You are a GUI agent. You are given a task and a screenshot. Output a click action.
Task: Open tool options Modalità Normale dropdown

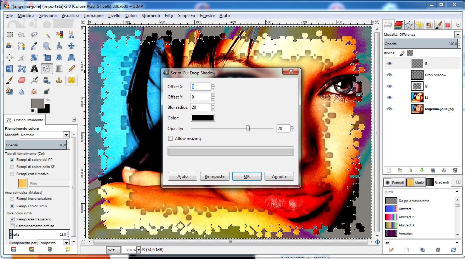pos(66,135)
